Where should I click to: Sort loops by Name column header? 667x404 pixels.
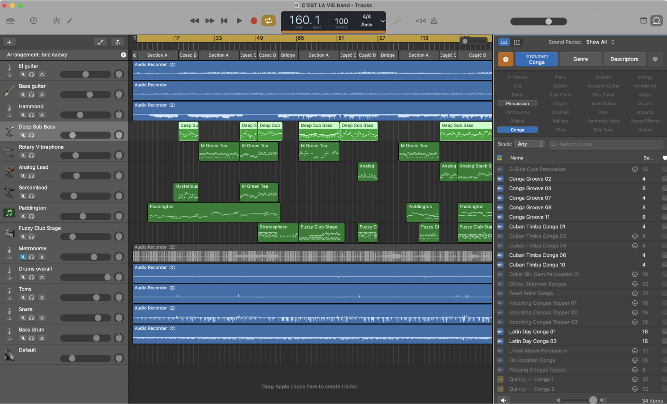tap(517, 158)
